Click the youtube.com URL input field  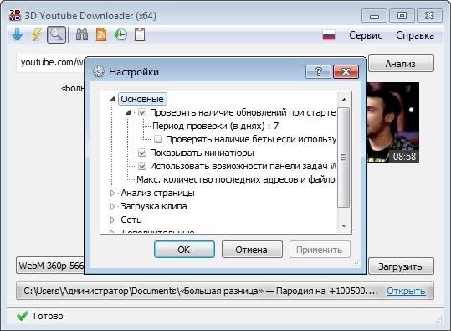coord(50,62)
